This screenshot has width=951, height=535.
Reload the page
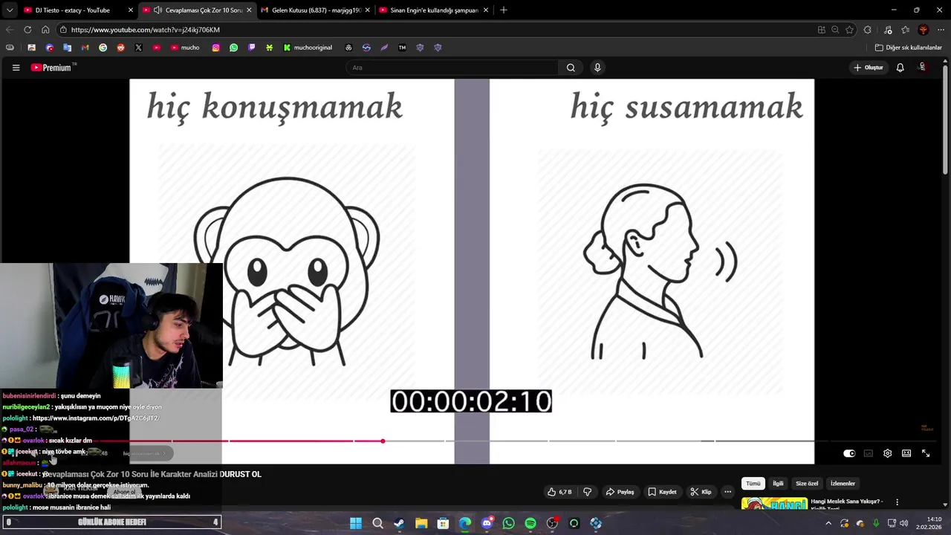(27, 30)
